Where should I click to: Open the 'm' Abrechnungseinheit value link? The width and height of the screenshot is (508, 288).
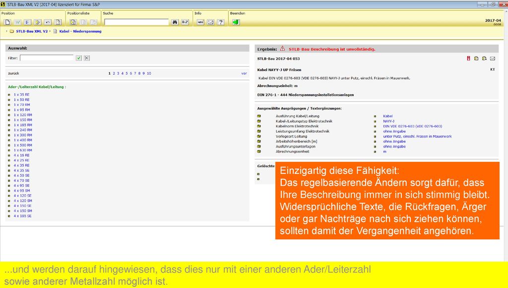coord(384,151)
